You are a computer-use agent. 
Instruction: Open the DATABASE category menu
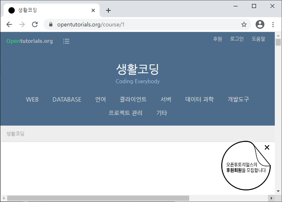(67, 100)
